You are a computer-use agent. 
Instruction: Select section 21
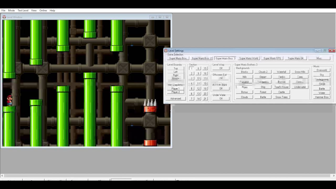pyautogui.click(x=205, y=99)
